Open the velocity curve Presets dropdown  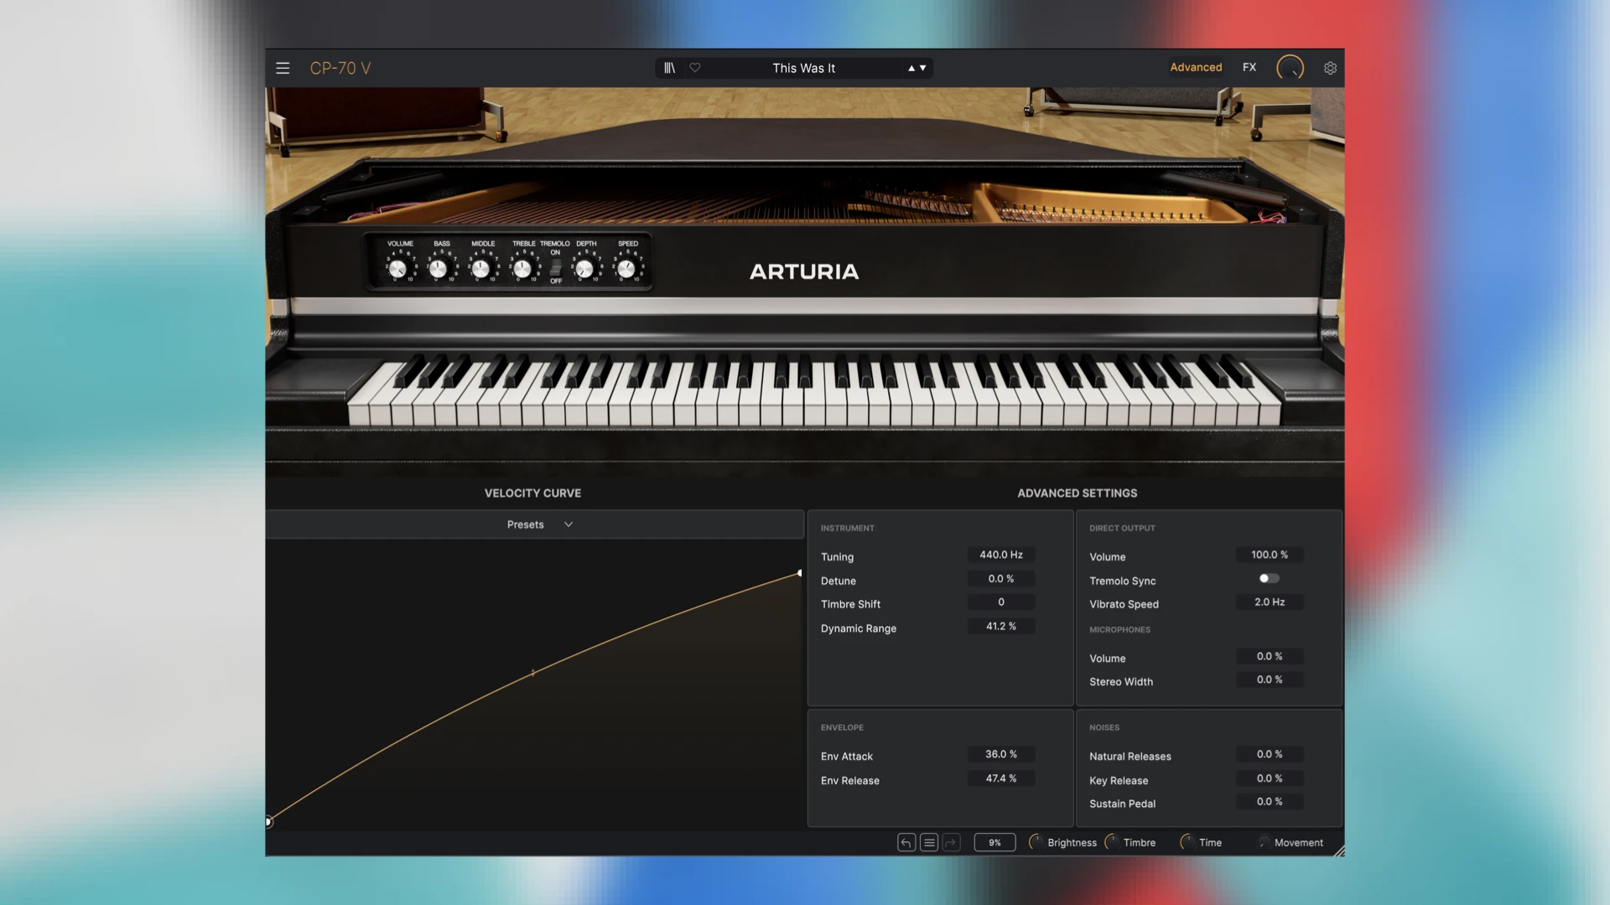pyautogui.click(x=535, y=525)
